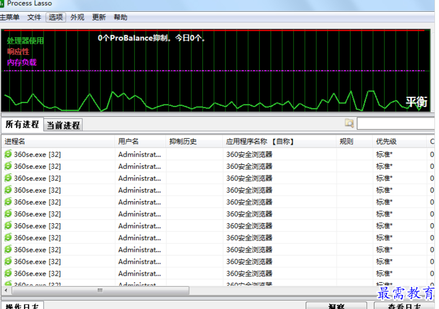
Task: Open the 选项 menu
Action: pyautogui.click(x=56, y=17)
